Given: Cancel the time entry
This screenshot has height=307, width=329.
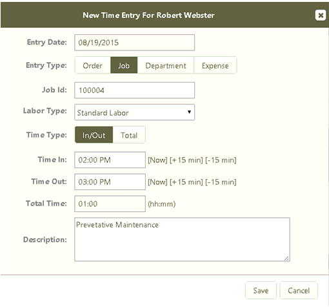Looking at the screenshot, I should point(299,290).
